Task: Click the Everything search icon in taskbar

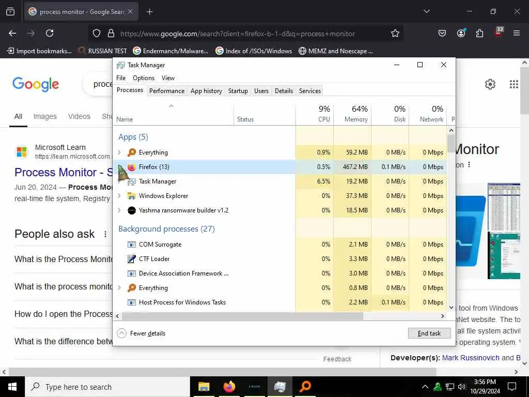Action: pos(305,386)
